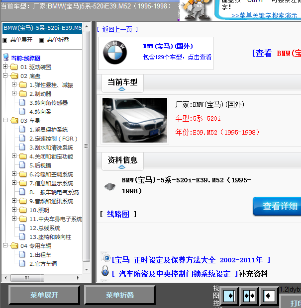
Task: Open 宝马 正时设定及保养方法大全 link
Action: pyautogui.click(x=191, y=260)
